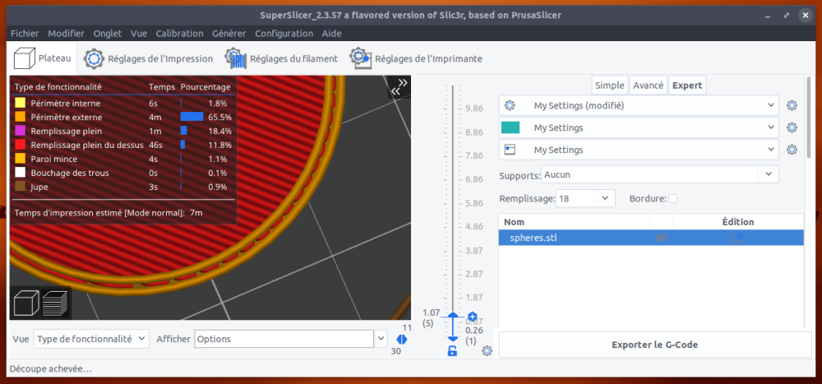Viewport: 822px width, 384px height.
Task: Open the Vue Type de fonctionnalité dropdown
Action: click(x=91, y=339)
